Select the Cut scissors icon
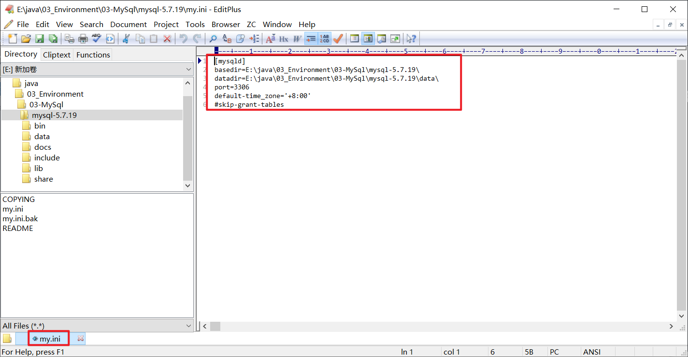This screenshot has height=357, width=688. (x=126, y=38)
